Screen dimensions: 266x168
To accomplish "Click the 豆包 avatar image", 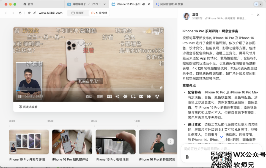I will [x=187, y=16].
